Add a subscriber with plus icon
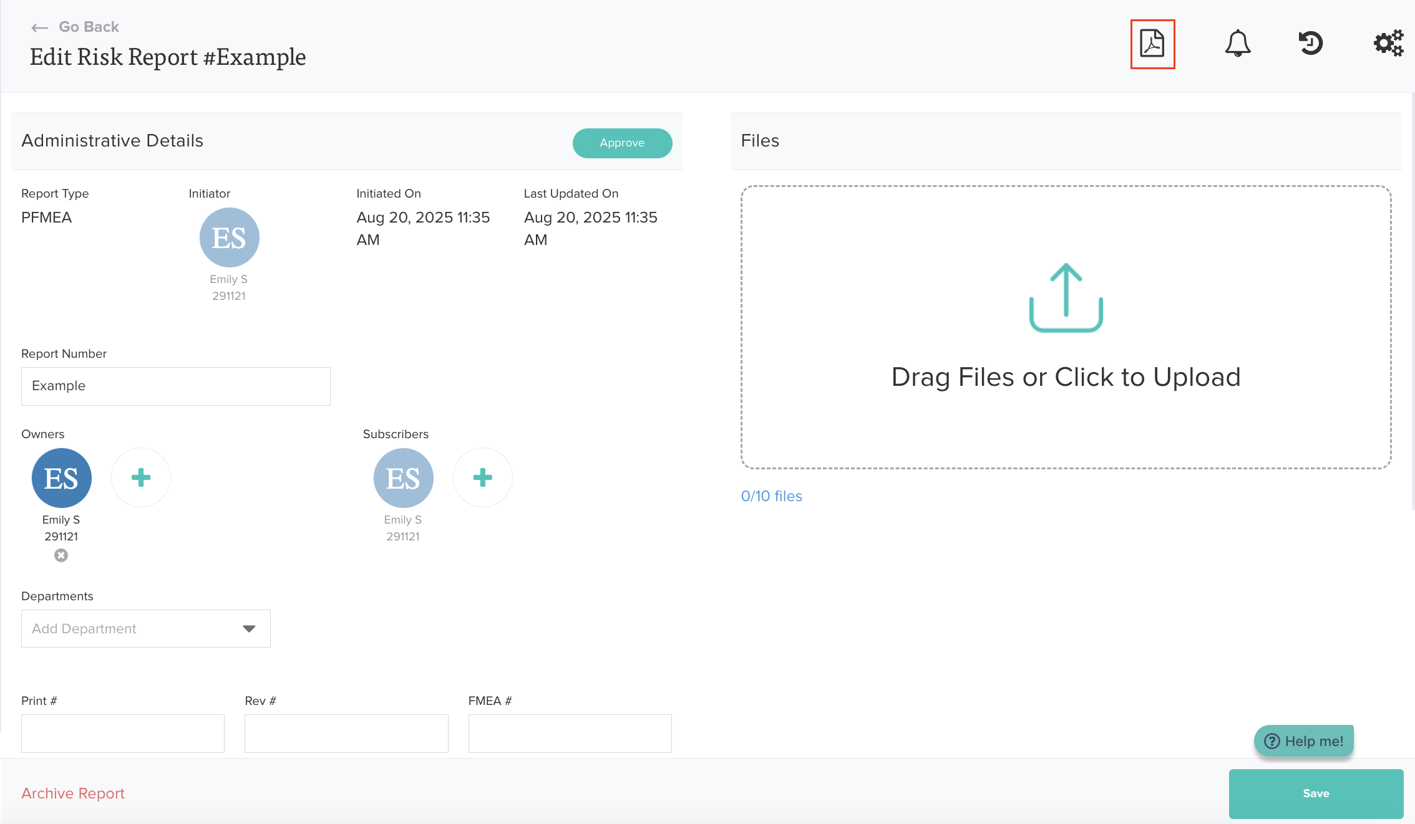 482,477
